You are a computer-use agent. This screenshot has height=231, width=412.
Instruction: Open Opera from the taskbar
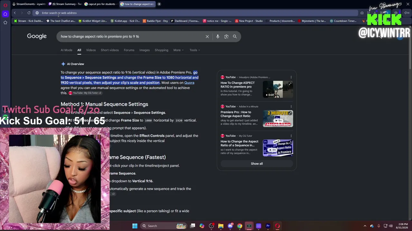tap(277, 226)
